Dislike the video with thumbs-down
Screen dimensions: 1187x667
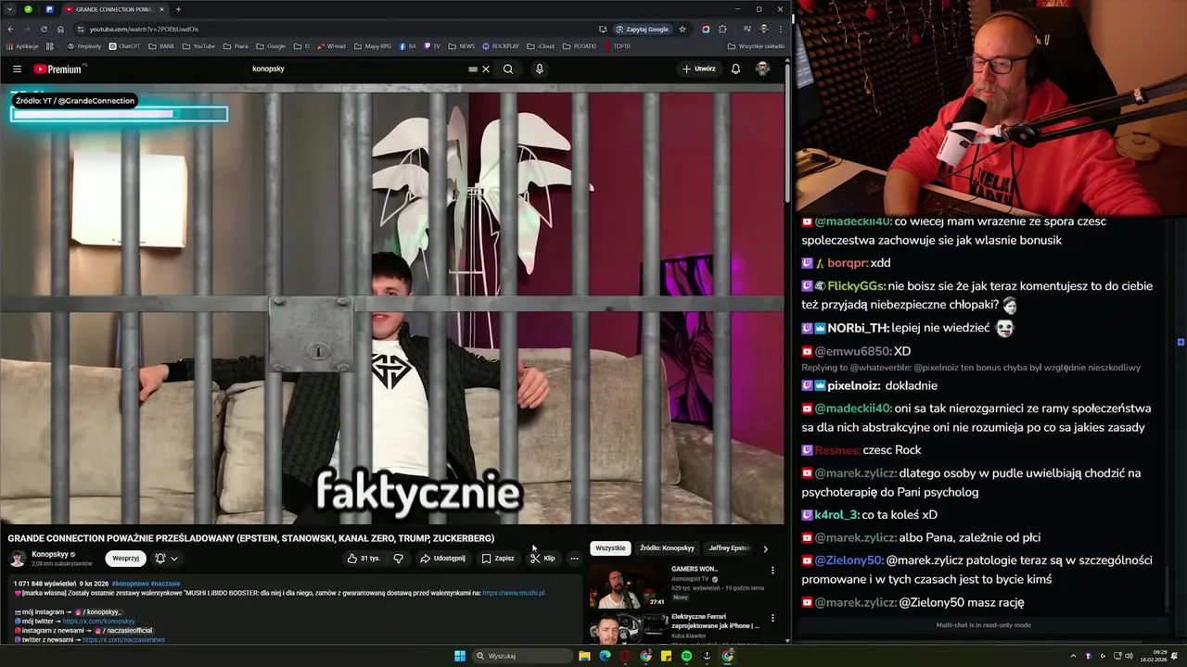(x=398, y=559)
